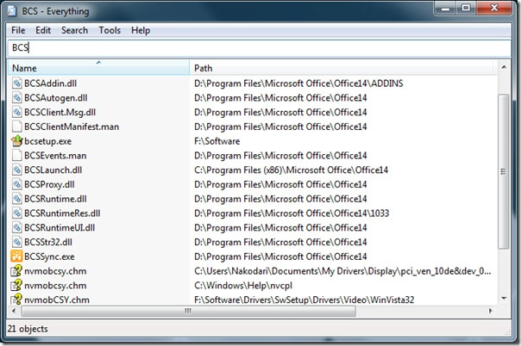Select the BCSRuntime.dll file name

point(55,199)
